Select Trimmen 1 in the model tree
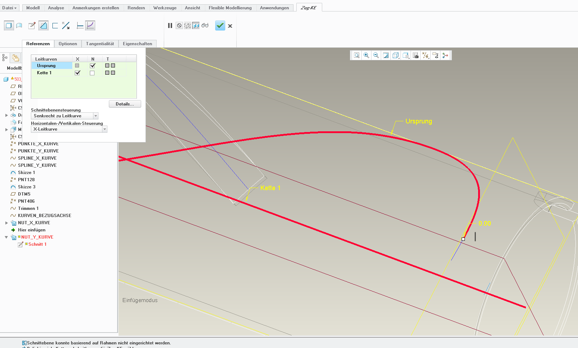The height and width of the screenshot is (348, 578). [28, 208]
